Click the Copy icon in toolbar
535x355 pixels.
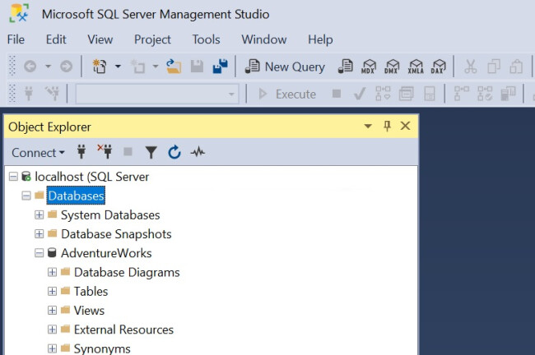coord(494,66)
